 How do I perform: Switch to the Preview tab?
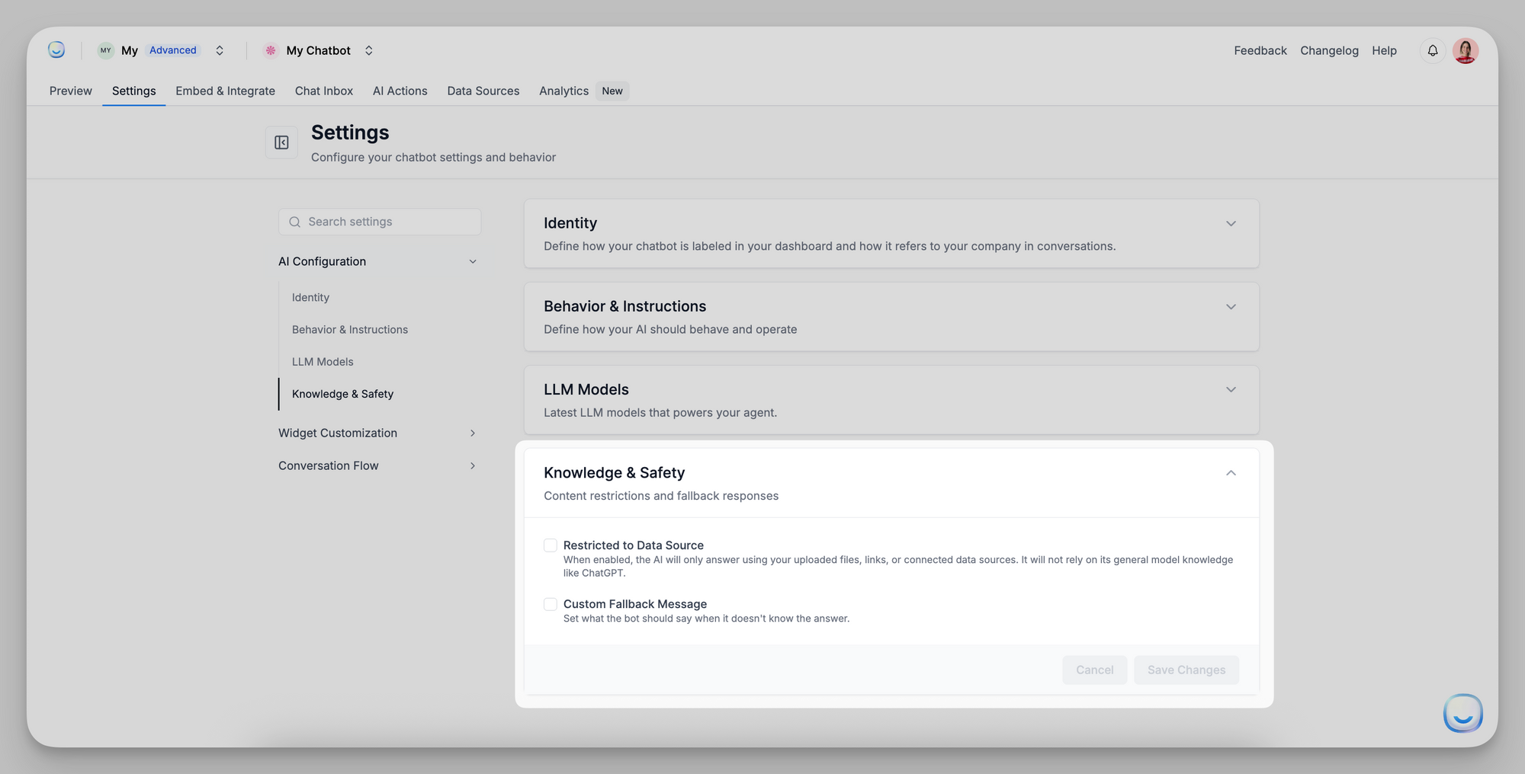(71, 91)
